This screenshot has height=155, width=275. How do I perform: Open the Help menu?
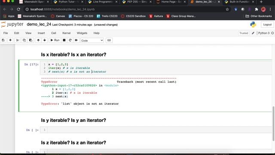point(96,33)
